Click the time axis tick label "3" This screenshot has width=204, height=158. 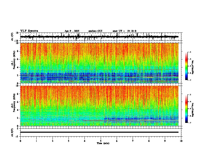click(69, 141)
